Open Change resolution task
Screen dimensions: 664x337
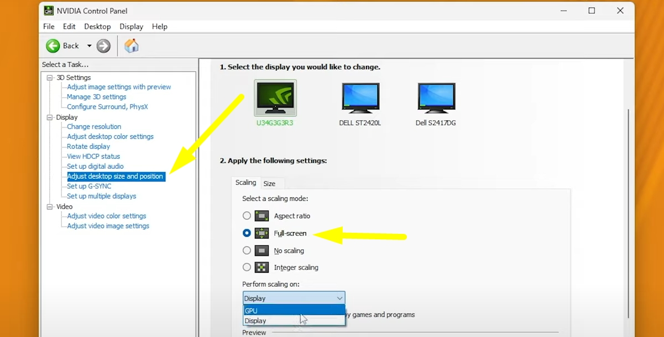[94, 127]
